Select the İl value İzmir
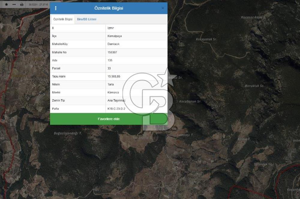The height and width of the screenshot is (199, 300). 111,28
